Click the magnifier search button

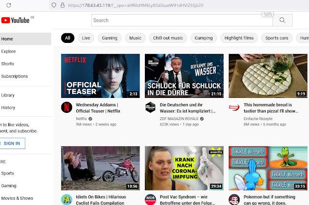coord(282,20)
